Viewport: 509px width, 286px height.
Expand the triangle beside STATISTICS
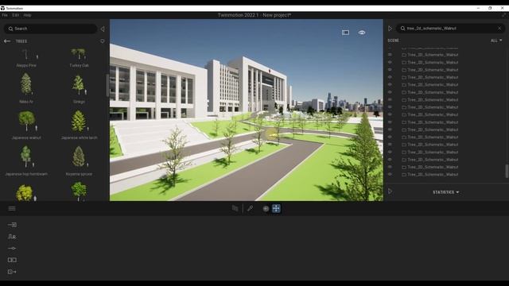point(390,191)
